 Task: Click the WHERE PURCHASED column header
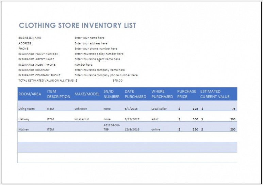click(162, 94)
